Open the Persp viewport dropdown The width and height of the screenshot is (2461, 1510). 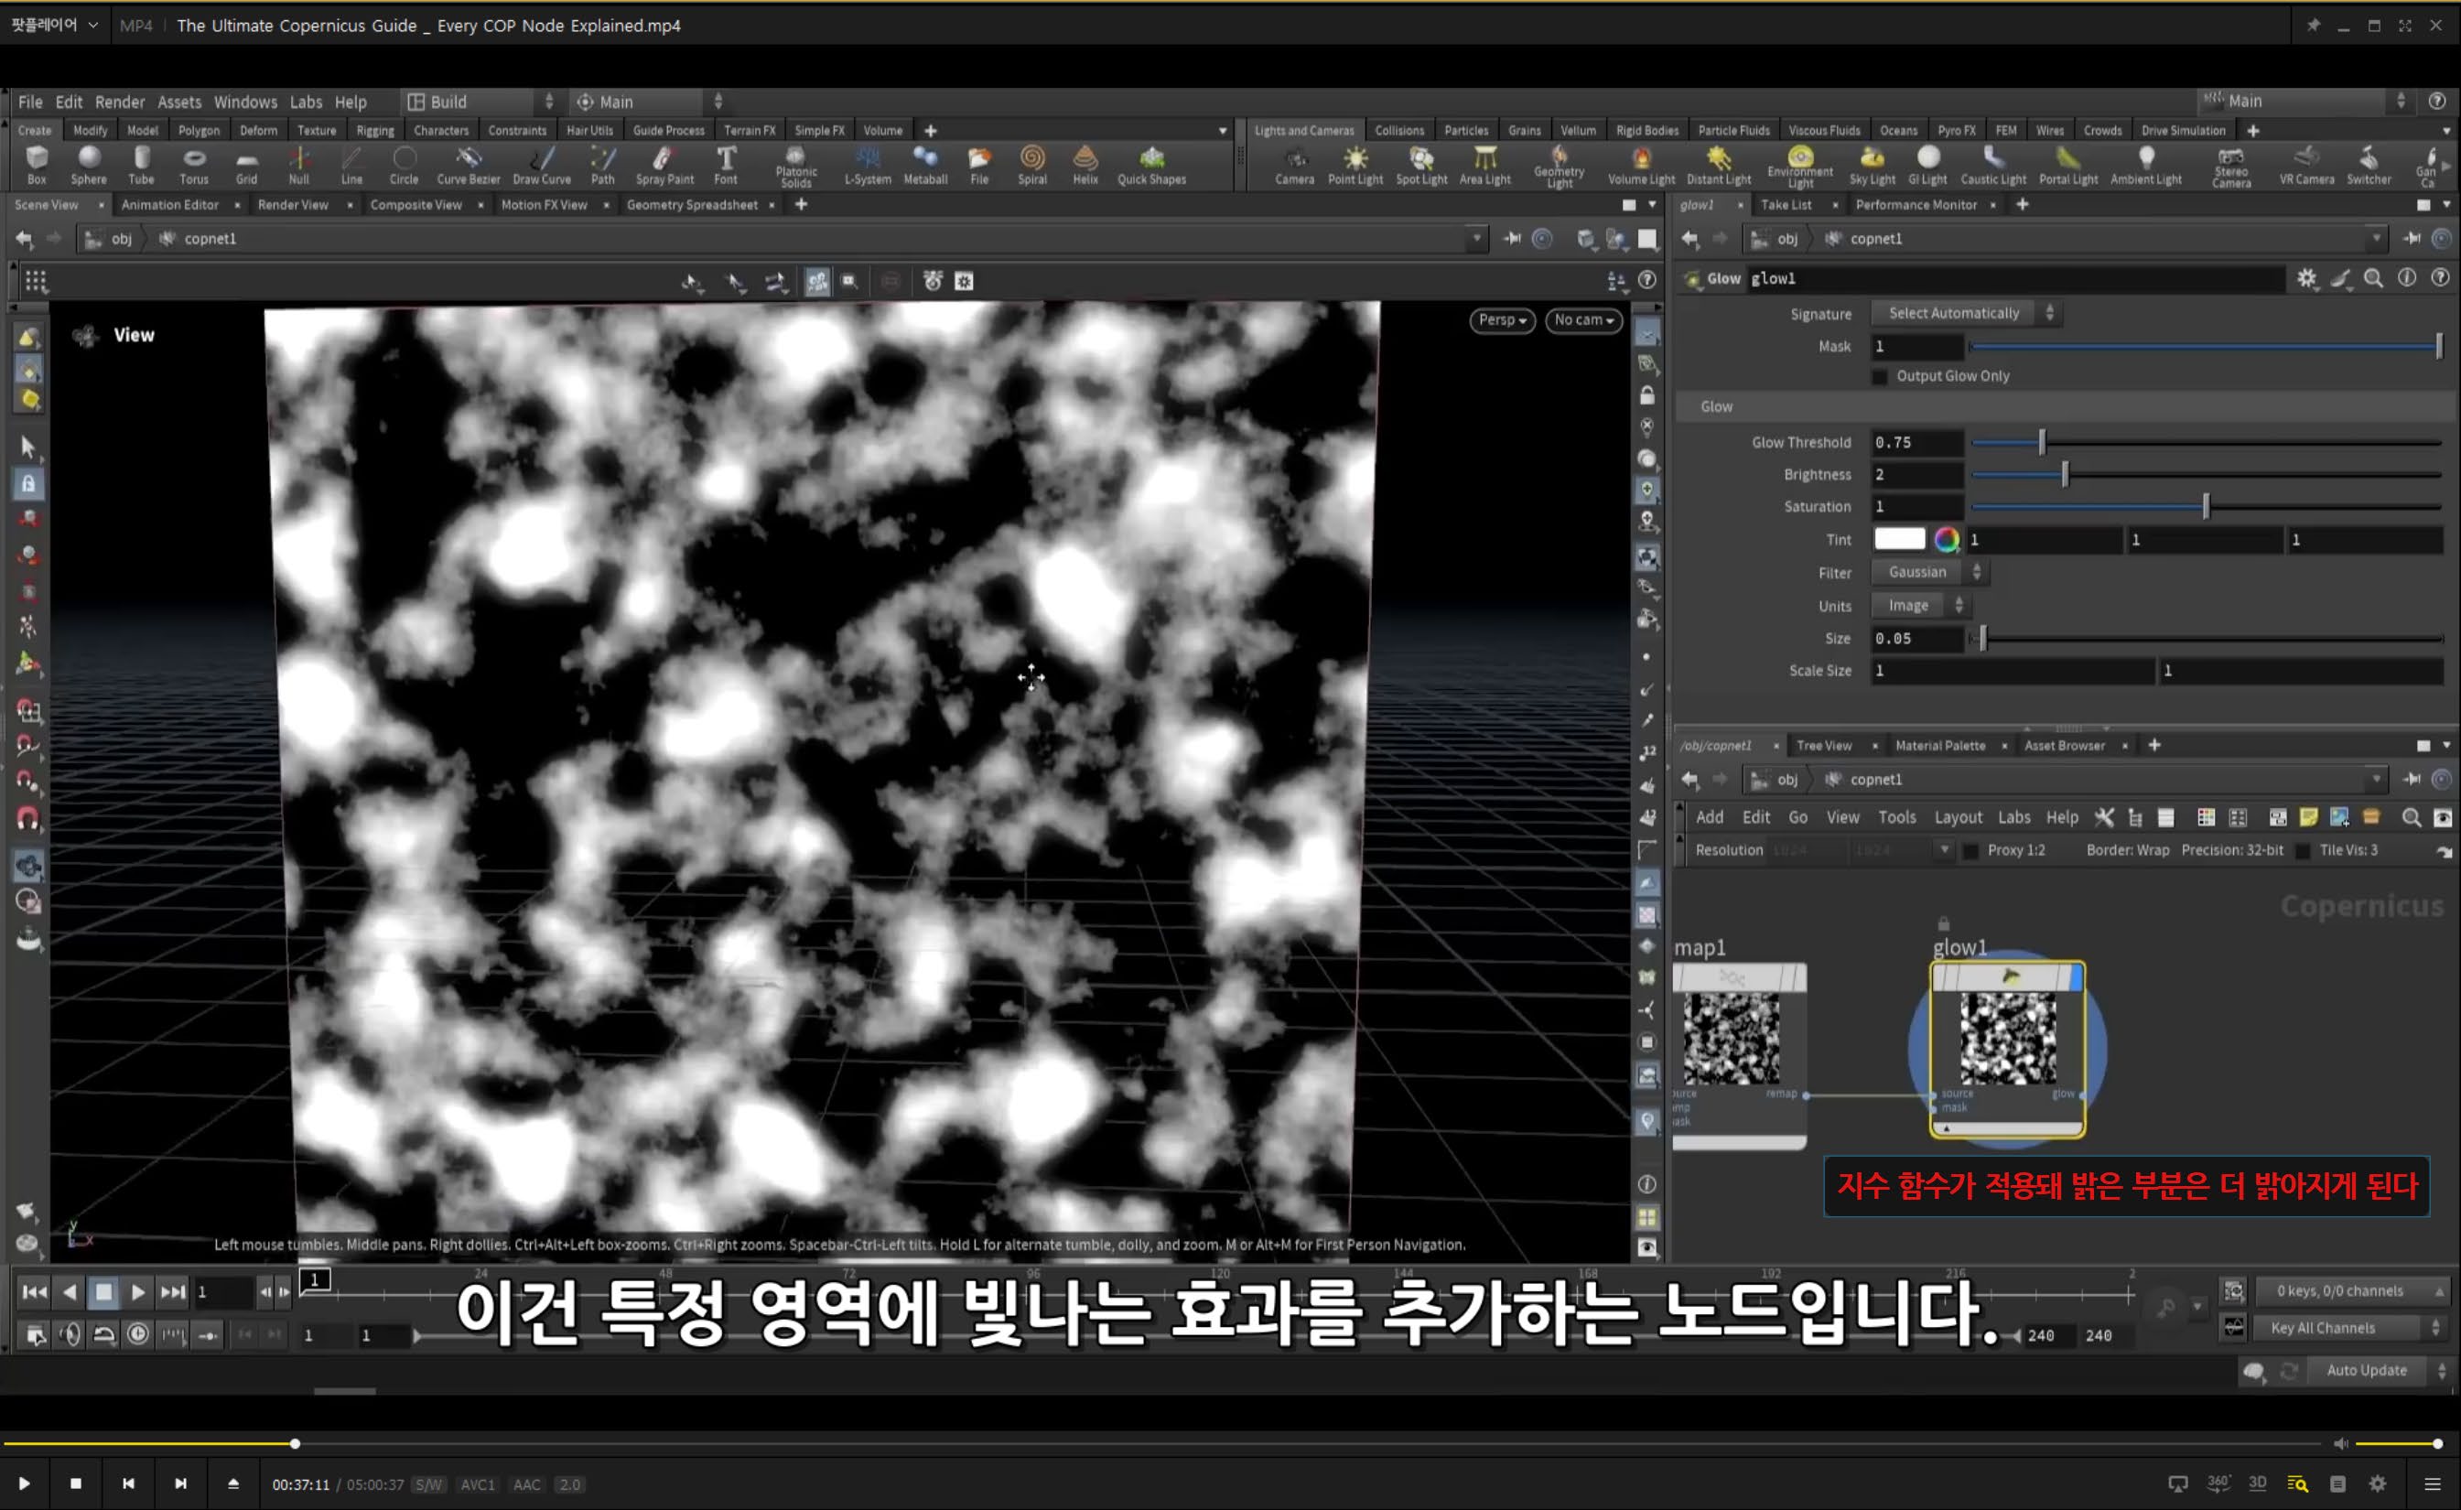1502,319
